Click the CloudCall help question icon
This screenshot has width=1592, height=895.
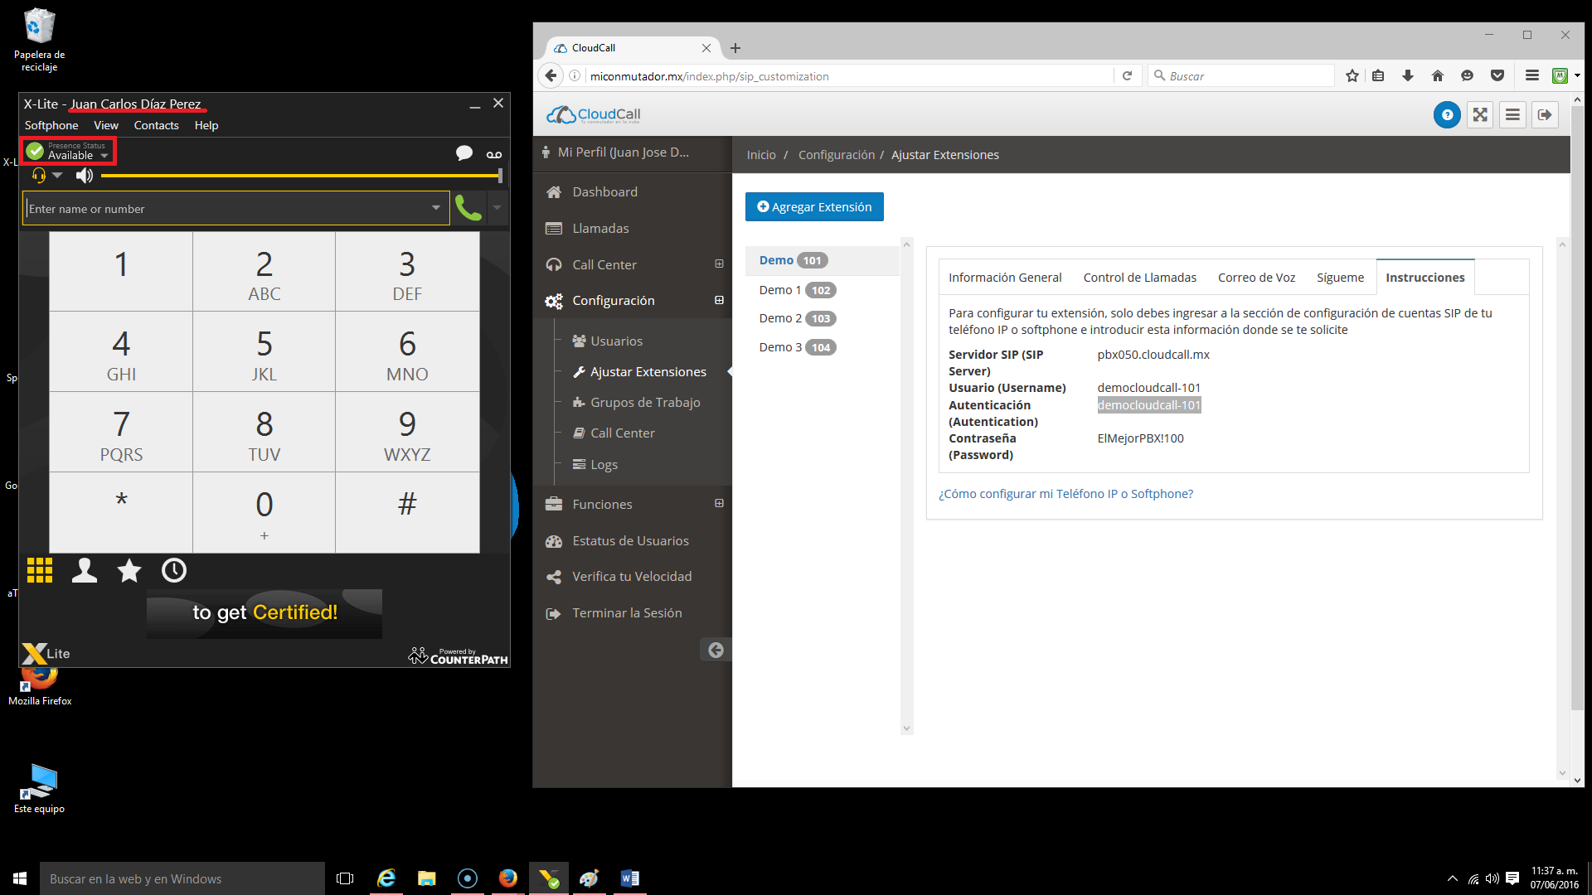1447,115
